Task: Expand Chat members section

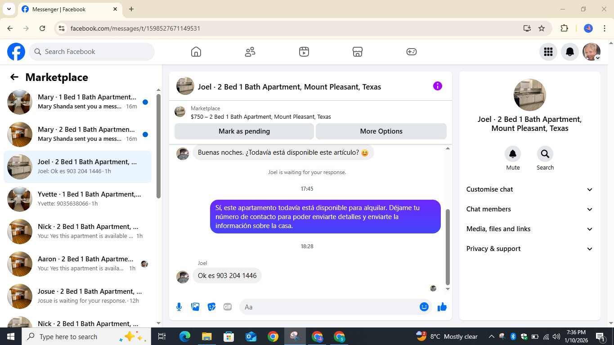Action: coord(529,209)
